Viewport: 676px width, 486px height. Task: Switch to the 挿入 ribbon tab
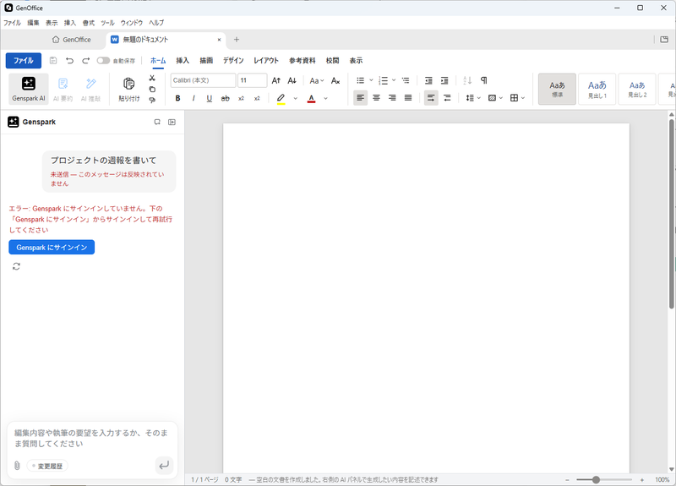tap(183, 60)
